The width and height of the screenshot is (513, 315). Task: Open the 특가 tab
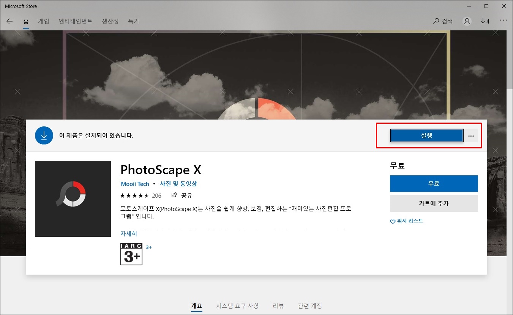click(x=134, y=21)
